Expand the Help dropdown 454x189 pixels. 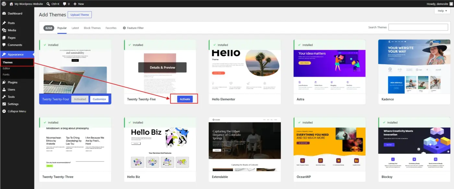tap(442, 11)
